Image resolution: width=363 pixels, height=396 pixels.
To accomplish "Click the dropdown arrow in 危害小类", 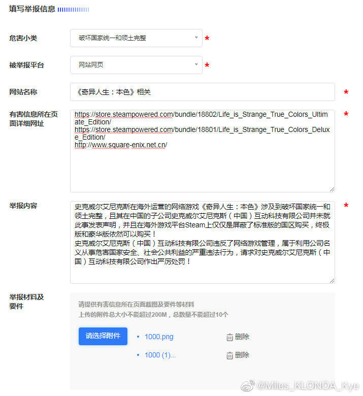I will point(196,38).
